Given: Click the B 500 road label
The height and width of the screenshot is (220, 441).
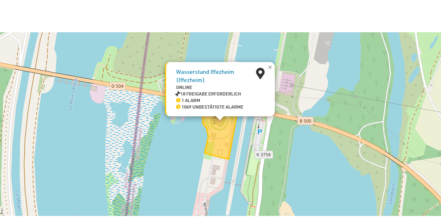Looking at the screenshot, I should coord(305,121).
